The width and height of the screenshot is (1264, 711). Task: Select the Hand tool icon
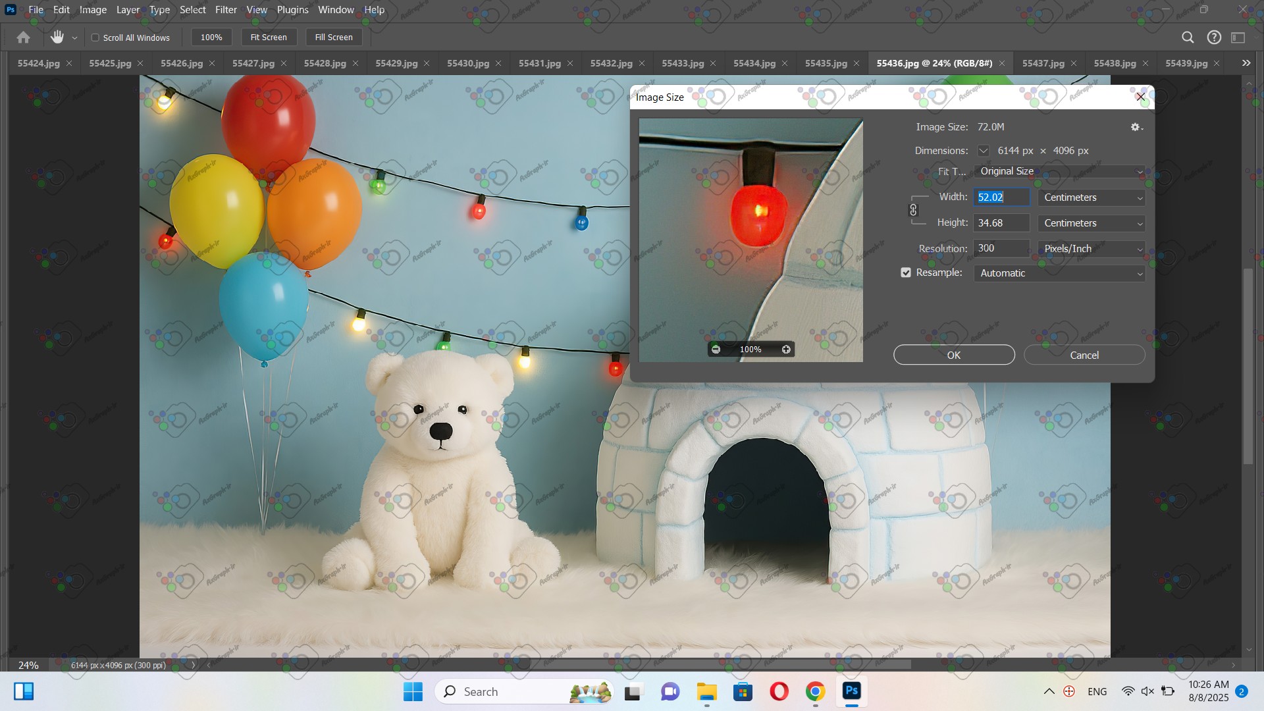[x=57, y=38]
